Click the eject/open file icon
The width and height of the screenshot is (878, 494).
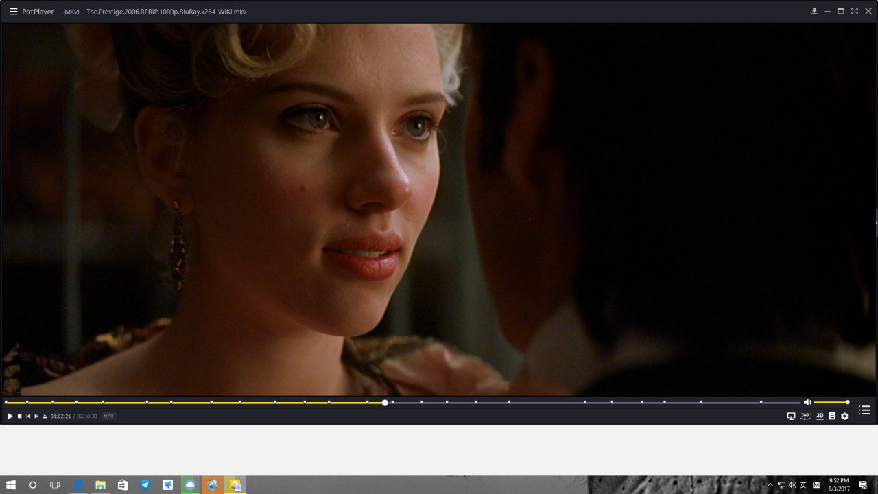[45, 416]
